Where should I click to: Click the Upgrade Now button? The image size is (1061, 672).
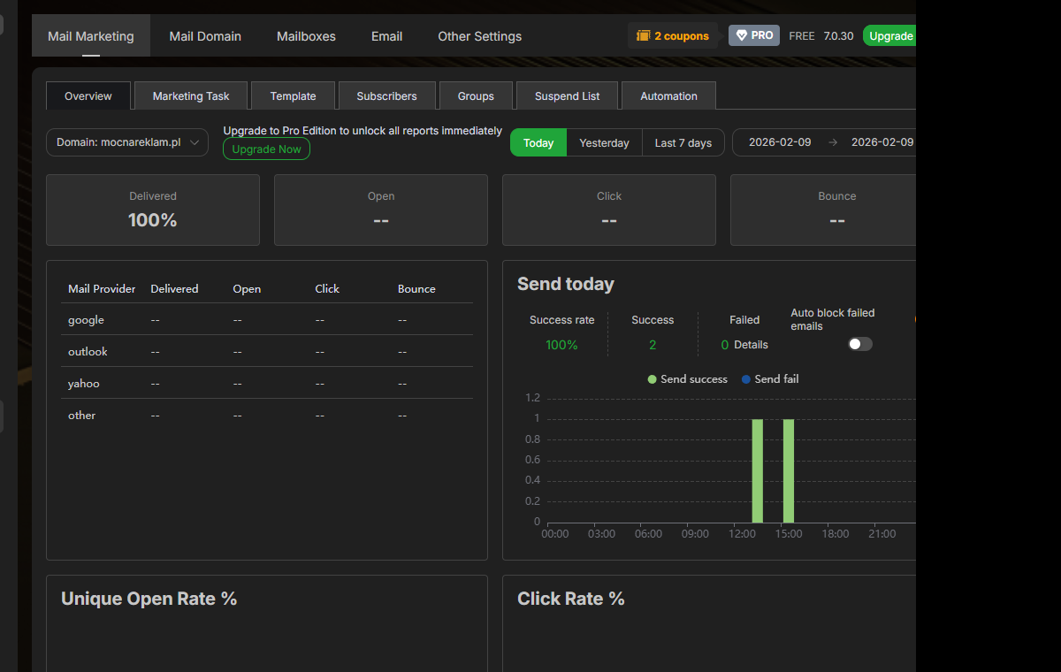[266, 149]
